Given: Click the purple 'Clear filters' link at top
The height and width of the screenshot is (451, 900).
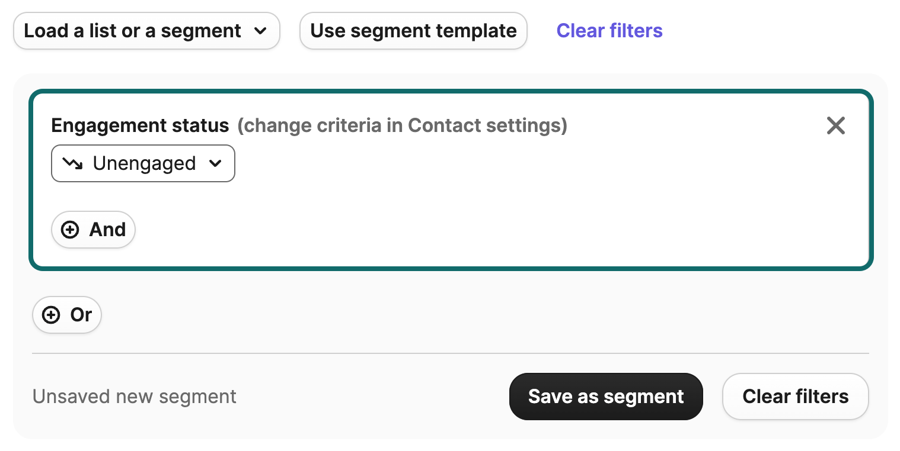Looking at the screenshot, I should coord(609,31).
